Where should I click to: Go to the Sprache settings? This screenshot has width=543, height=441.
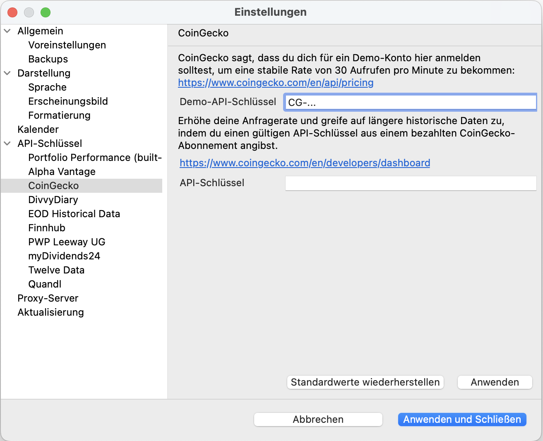click(47, 87)
